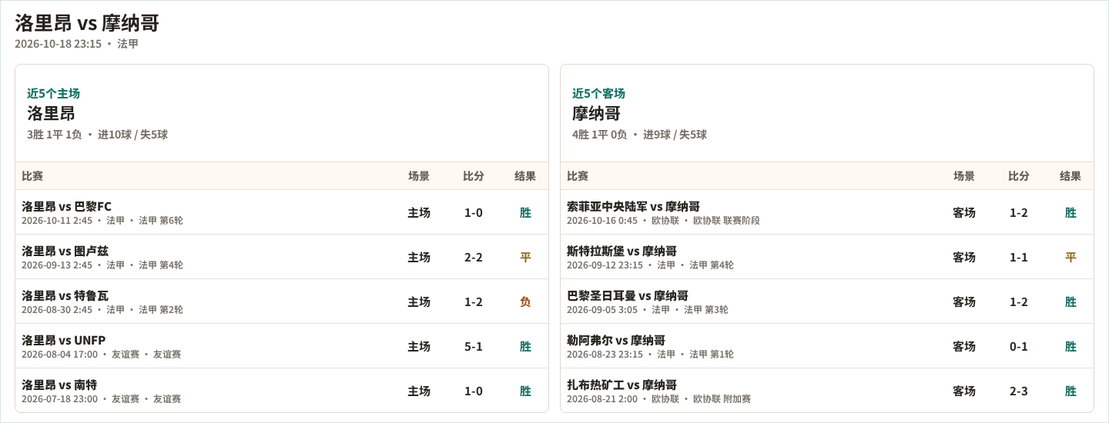Click the 洛里昂 vs 摩纳哥 page title
This screenshot has height=423, width=1109.
pyautogui.click(x=87, y=23)
